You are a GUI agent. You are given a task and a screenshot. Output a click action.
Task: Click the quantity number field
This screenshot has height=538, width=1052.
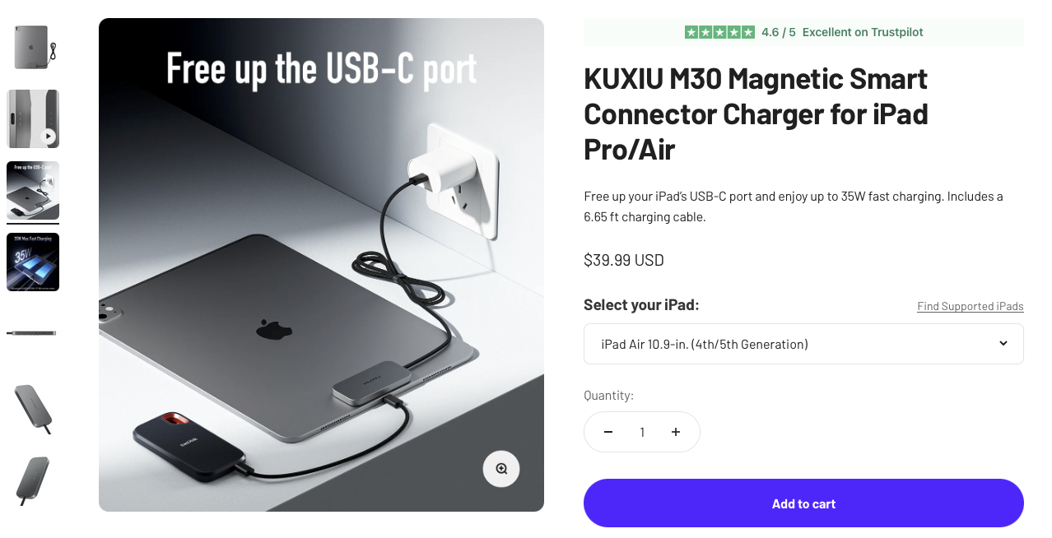pyautogui.click(x=642, y=432)
